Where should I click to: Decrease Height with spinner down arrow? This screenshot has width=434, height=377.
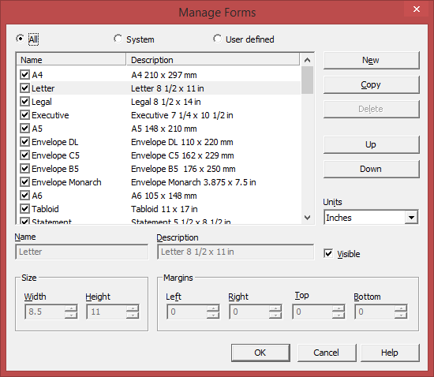(x=133, y=315)
